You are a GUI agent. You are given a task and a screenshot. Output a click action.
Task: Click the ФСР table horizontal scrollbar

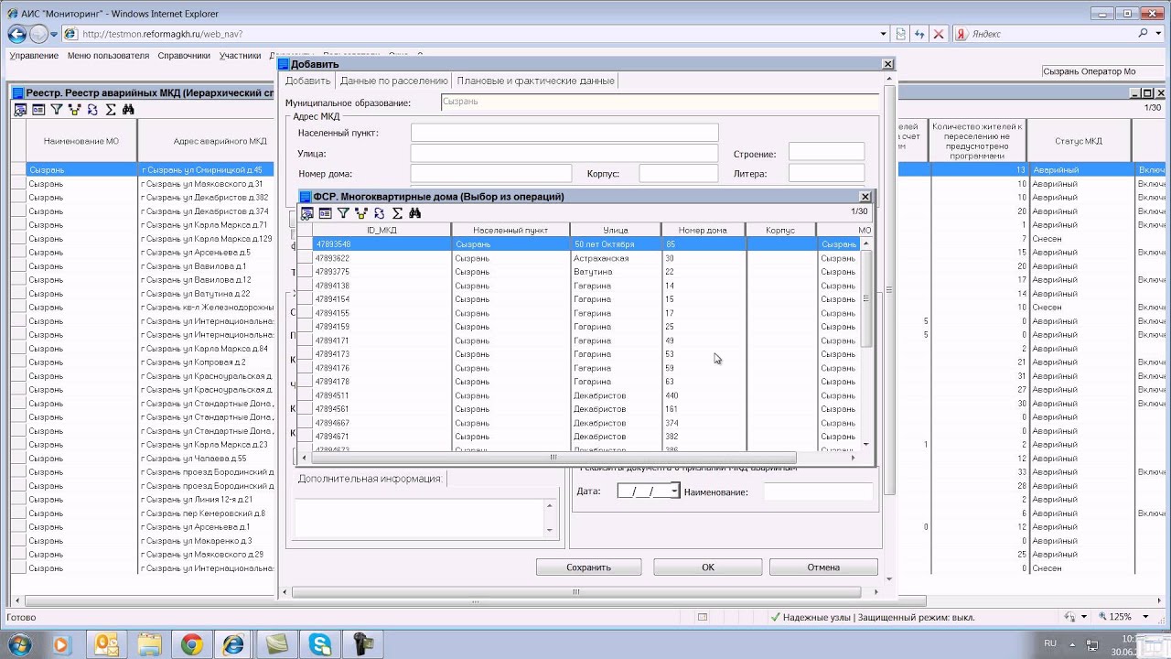[x=553, y=457]
